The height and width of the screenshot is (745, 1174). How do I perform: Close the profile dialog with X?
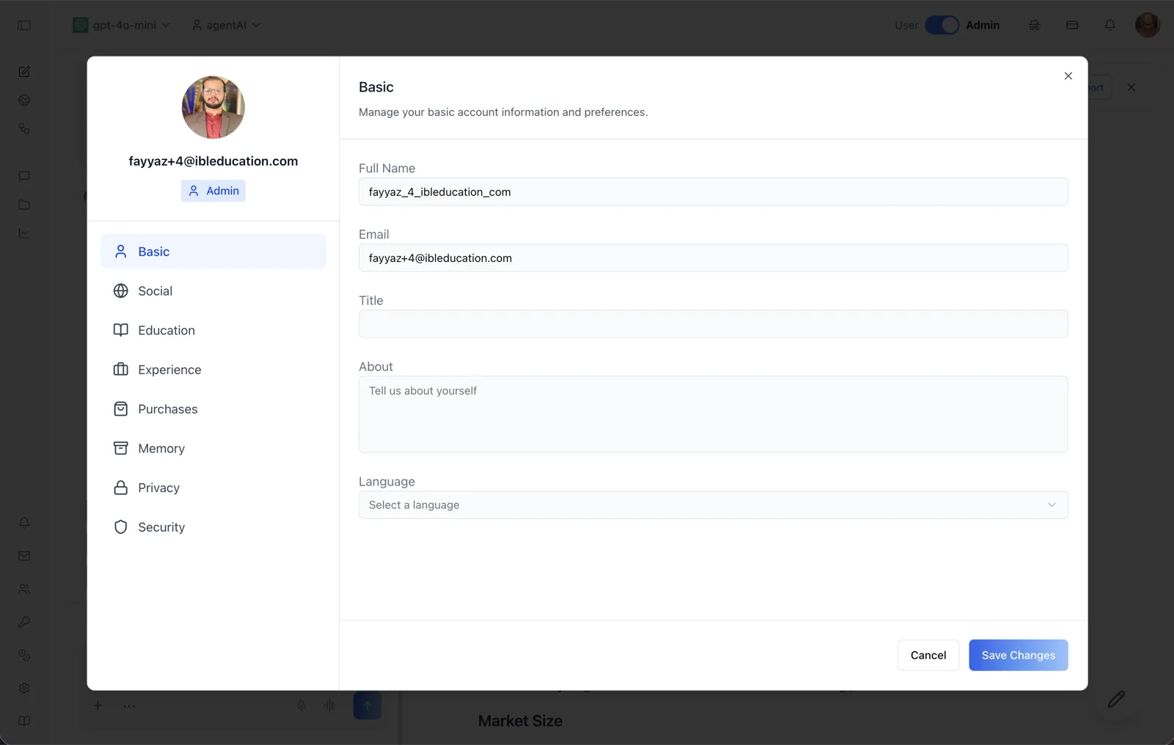pyautogui.click(x=1068, y=76)
